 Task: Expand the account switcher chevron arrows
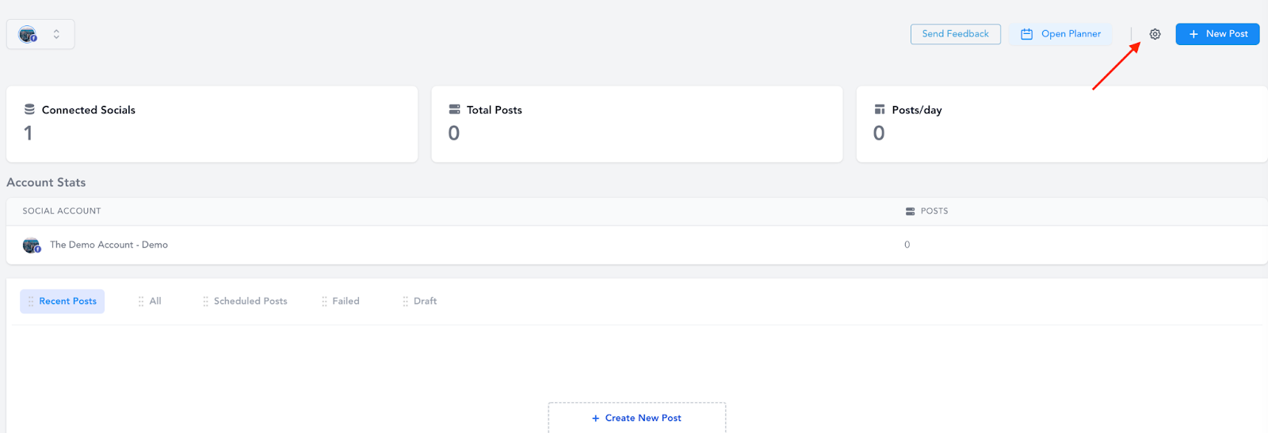click(x=56, y=34)
